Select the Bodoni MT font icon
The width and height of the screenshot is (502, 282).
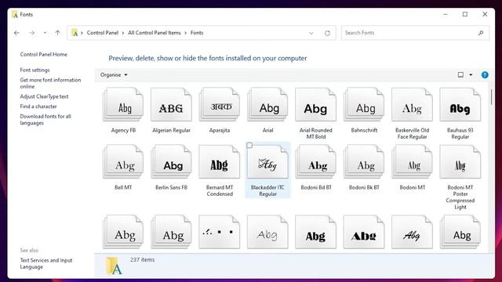(x=412, y=162)
